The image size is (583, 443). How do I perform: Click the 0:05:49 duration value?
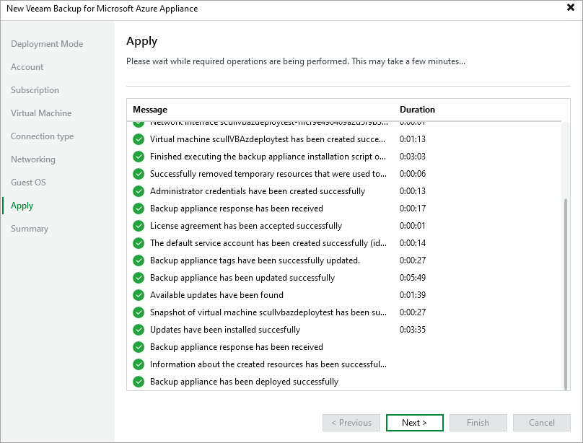click(x=413, y=278)
